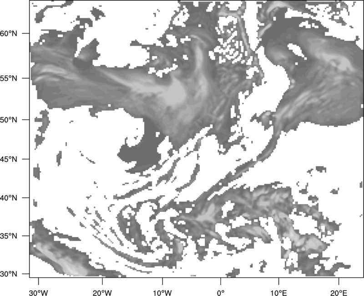Click the 10°W longitude label

tap(162, 293)
